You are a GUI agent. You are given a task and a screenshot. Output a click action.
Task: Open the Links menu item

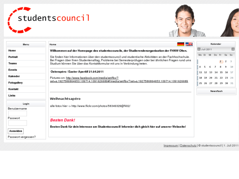[x=26, y=96]
